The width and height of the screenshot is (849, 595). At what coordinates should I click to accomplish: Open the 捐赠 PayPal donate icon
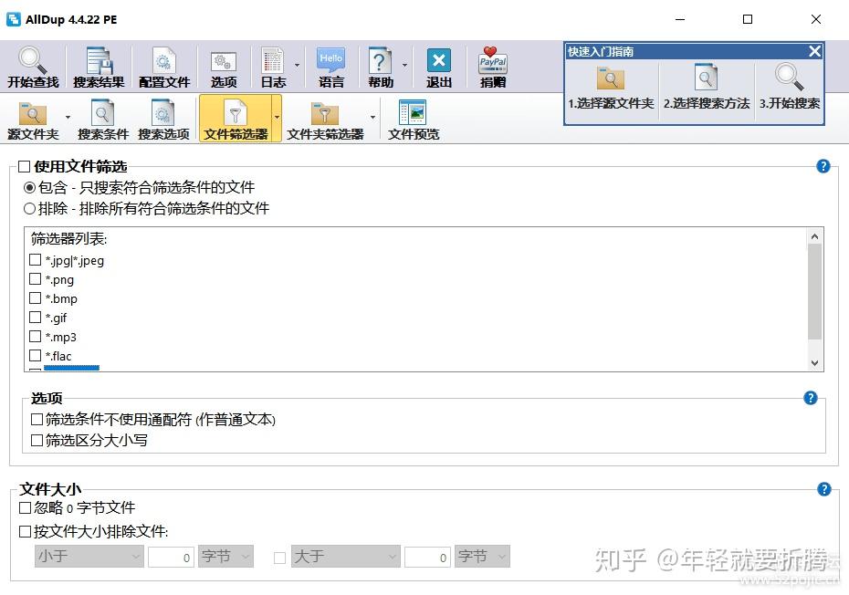493,68
